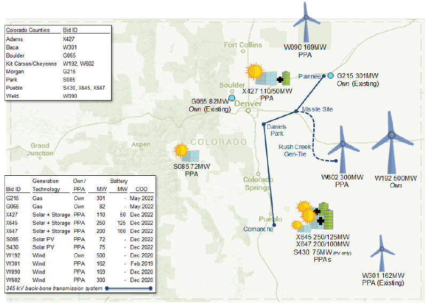Viewport: 426px width, 304px height.
Task: Click the 'X645' row in bid table
Action: 80,223
